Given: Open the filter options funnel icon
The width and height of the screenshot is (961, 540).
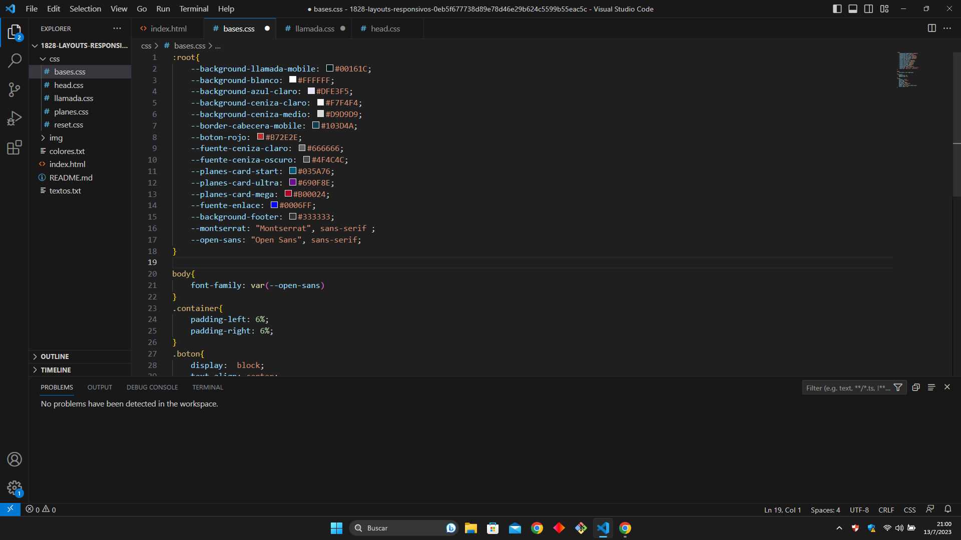Looking at the screenshot, I should (x=898, y=387).
